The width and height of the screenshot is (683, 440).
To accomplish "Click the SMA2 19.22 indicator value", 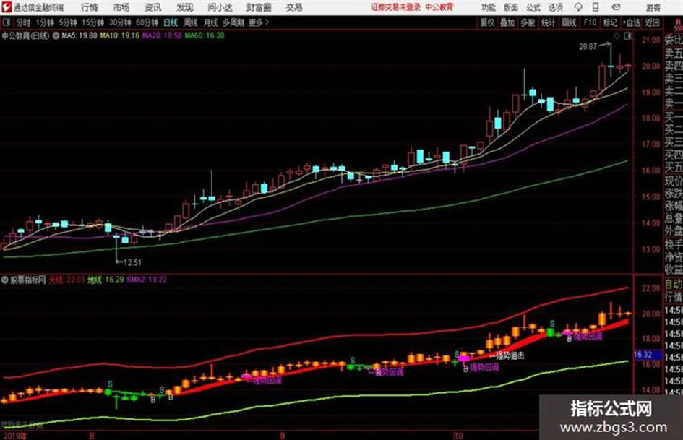I will [147, 280].
